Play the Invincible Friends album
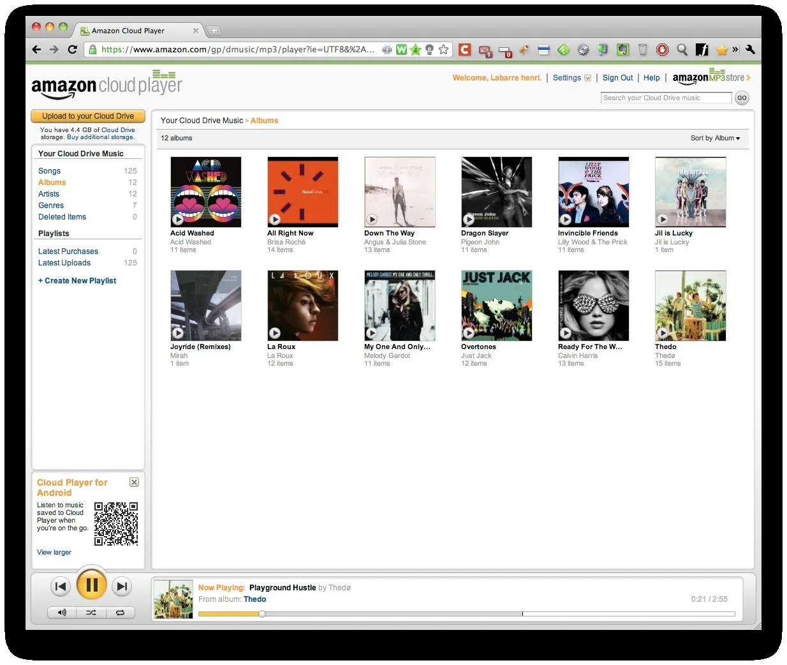 pyautogui.click(x=565, y=220)
